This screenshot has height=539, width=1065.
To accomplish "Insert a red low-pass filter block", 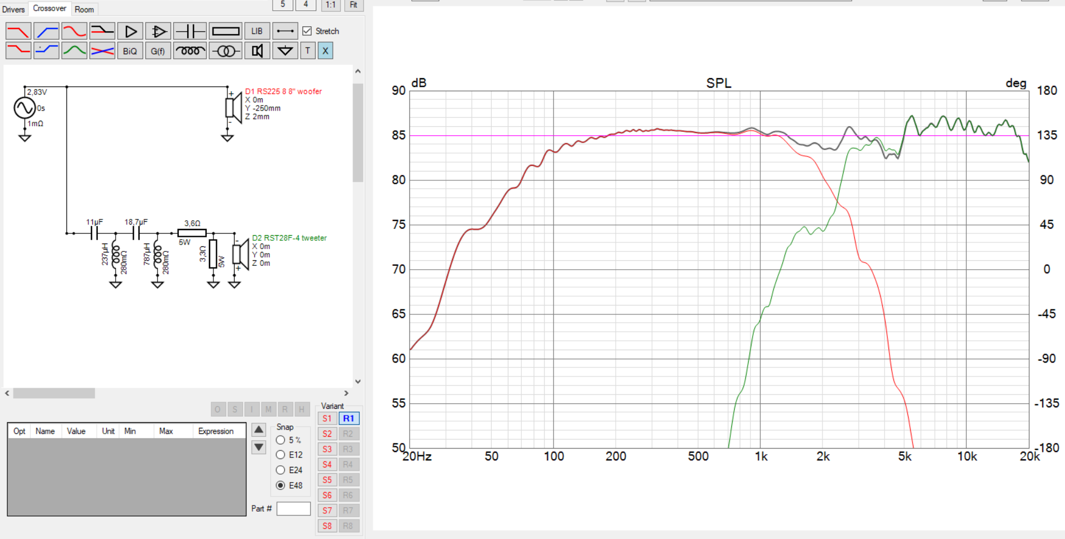I will pyautogui.click(x=18, y=31).
